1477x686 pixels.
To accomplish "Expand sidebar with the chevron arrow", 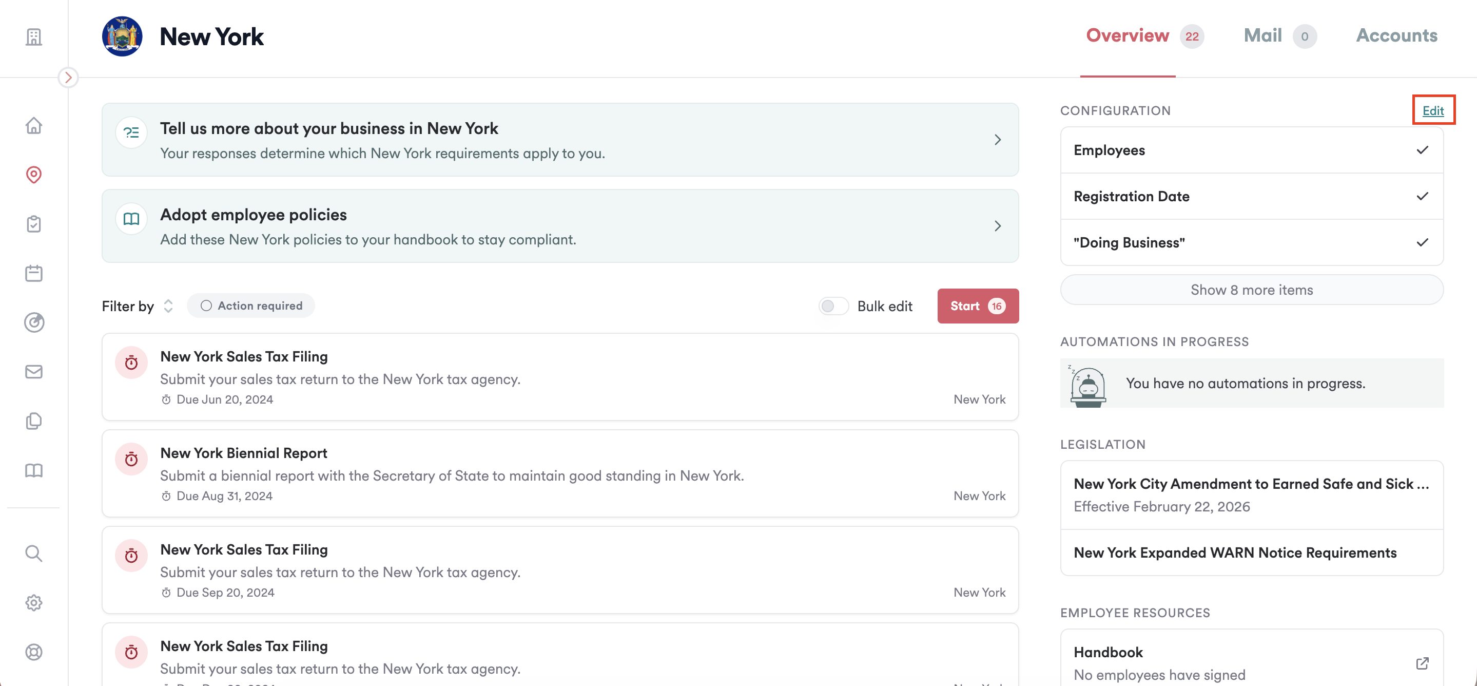I will click(68, 78).
